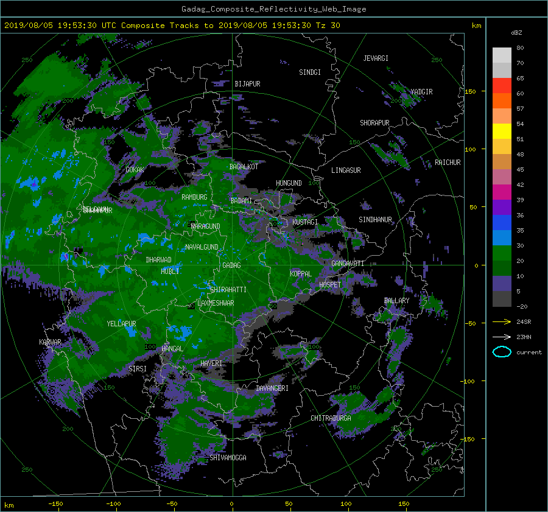Click the LAXMESHWAR city label
Screen dimensions: 548x512
click(216, 303)
